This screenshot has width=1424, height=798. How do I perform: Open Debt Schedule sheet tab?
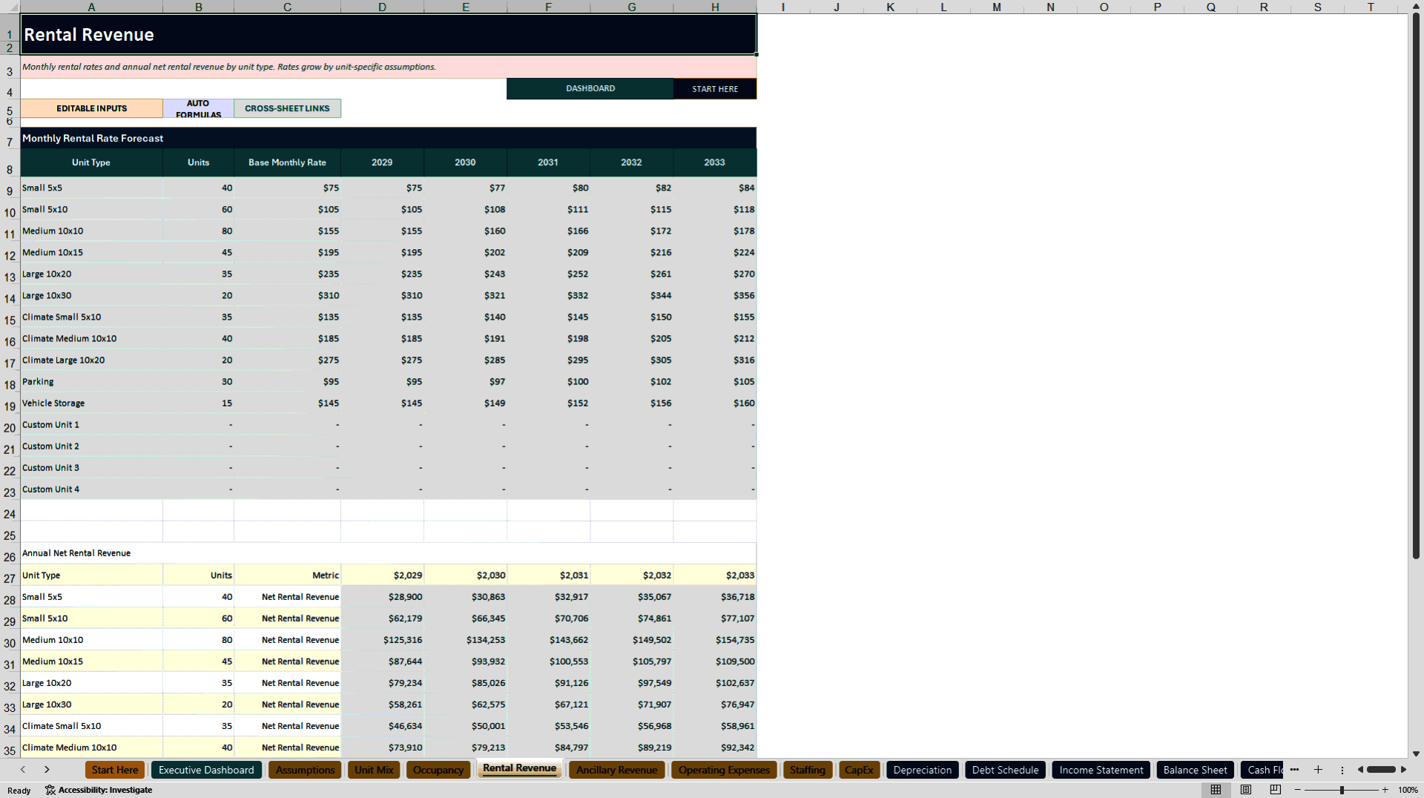pyautogui.click(x=1005, y=770)
